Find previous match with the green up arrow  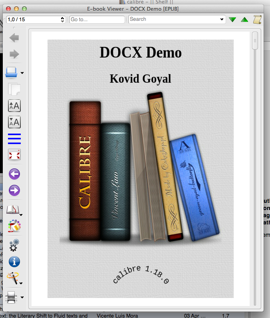pyautogui.click(x=245, y=20)
